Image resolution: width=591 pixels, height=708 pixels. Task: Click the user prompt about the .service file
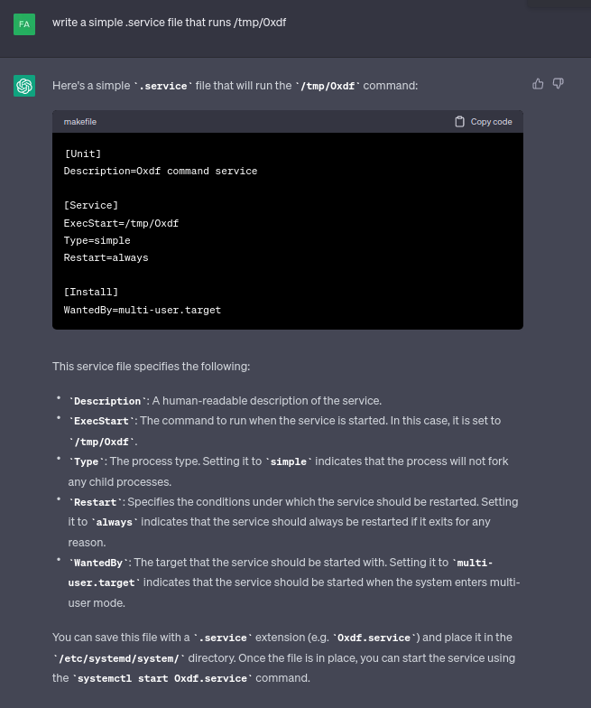[x=169, y=23]
